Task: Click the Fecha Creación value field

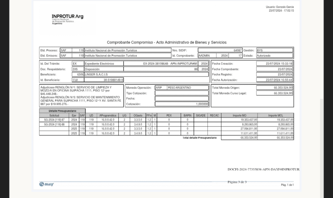Action: click(x=274, y=64)
